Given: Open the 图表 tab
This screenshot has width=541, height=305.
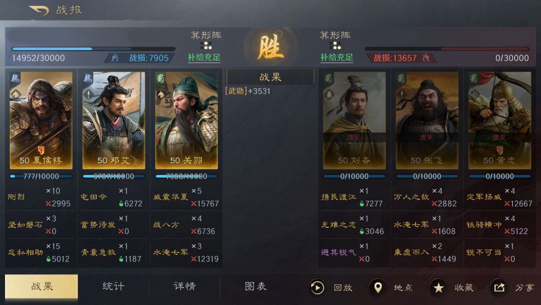Looking at the screenshot, I should click(255, 286).
